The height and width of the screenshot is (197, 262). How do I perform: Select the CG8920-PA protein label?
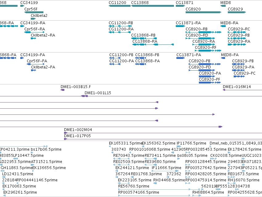coord(210,73)
